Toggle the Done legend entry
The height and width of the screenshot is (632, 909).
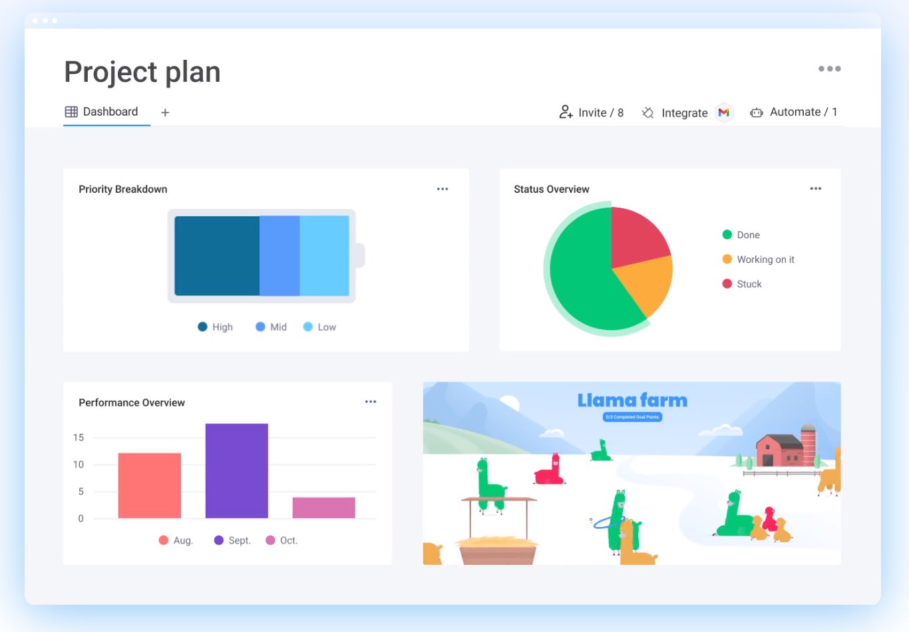point(741,235)
